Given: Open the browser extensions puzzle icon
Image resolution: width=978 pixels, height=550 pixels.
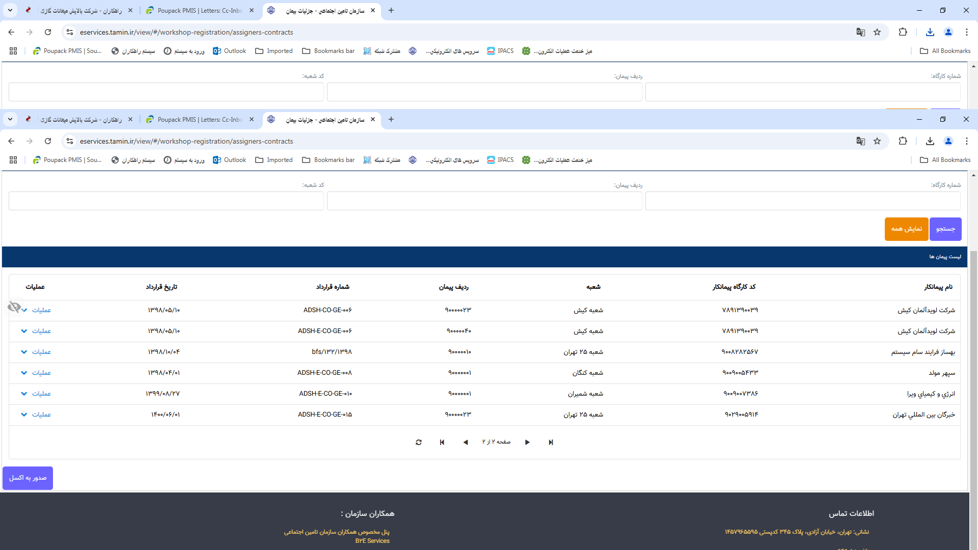Looking at the screenshot, I should [903, 141].
